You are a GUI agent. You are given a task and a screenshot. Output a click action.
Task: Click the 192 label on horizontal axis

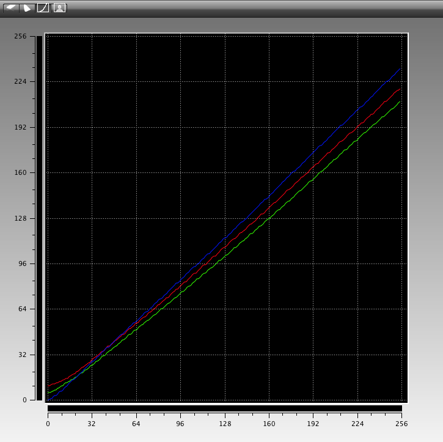tap(313, 424)
